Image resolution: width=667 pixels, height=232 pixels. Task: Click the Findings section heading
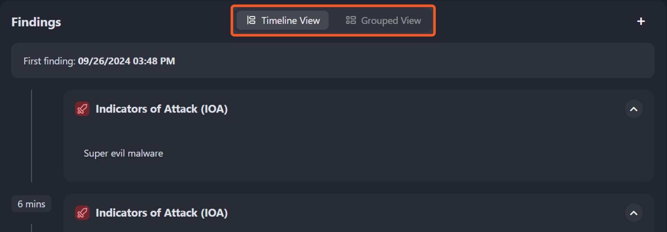coord(36,22)
